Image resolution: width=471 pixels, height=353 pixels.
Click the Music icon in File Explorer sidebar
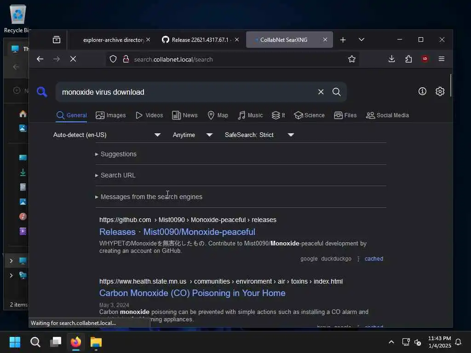tap(23, 216)
